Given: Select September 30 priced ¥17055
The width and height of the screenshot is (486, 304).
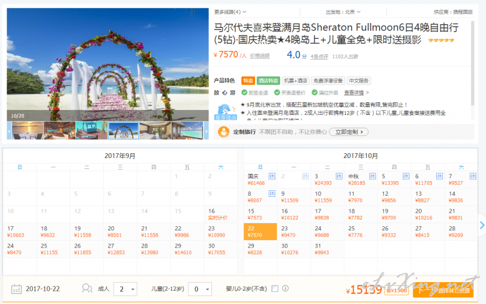Looking at the screenshot, I should (221, 249).
